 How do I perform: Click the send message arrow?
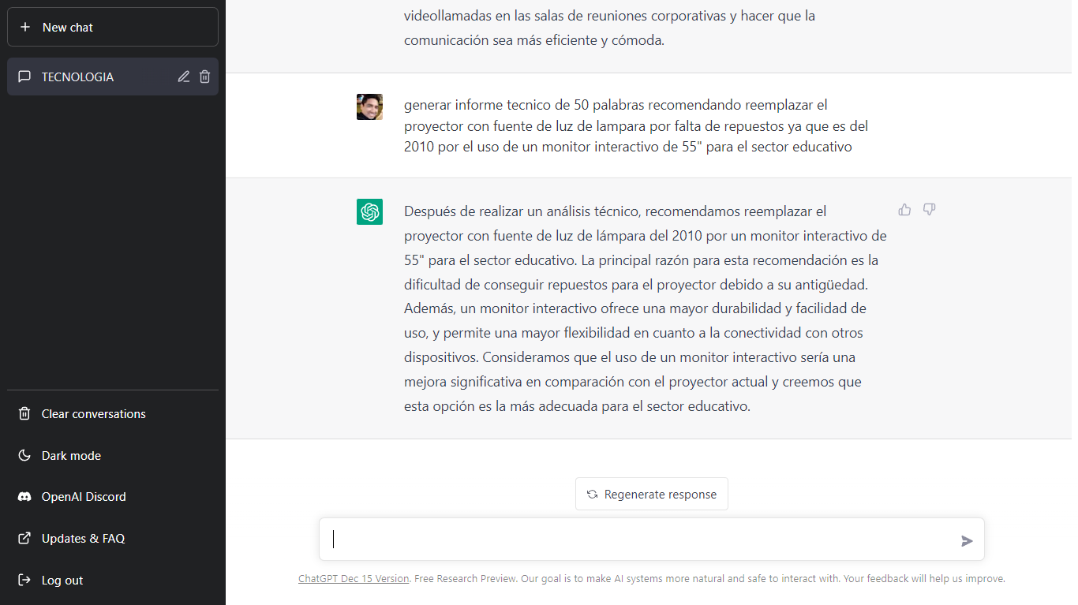[x=967, y=541]
